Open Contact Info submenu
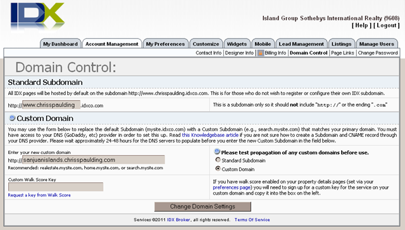The height and width of the screenshot is (230, 405). [208, 53]
